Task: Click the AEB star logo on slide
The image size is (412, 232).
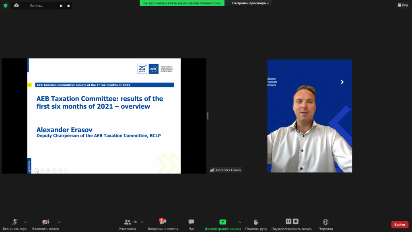Action: [153, 69]
